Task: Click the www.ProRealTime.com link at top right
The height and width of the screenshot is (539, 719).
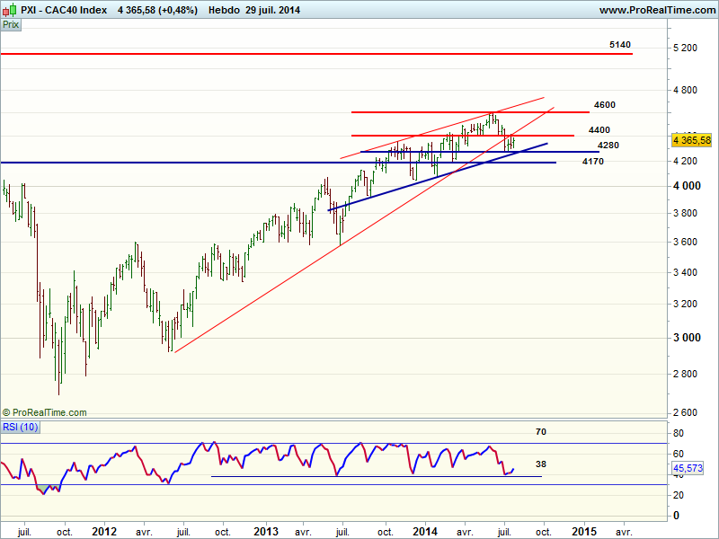Action: (655, 10)
